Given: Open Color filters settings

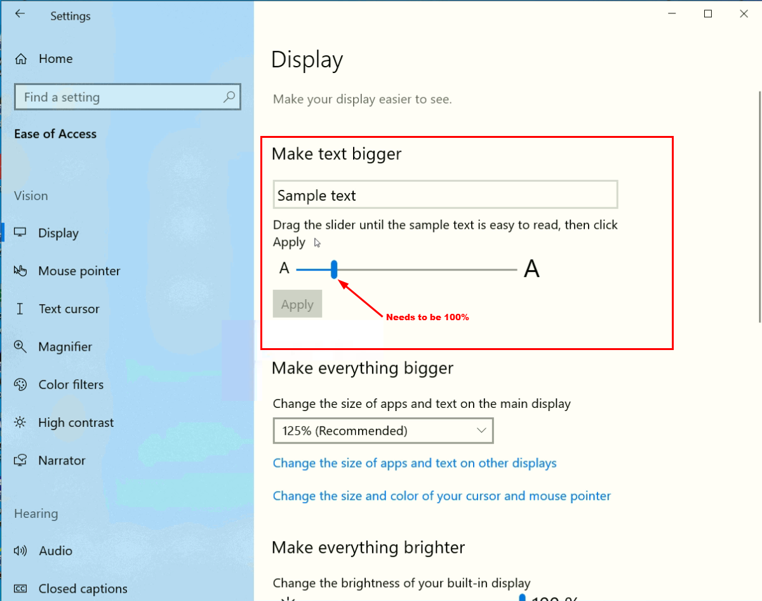Looking at the screenshot, I should pyautogui.click(x=70, y=385).
